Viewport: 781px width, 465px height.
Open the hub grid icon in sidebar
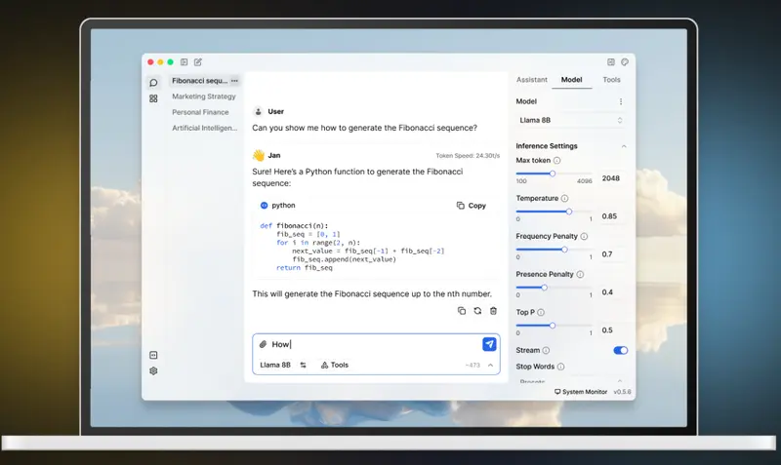(x=153, y=98)
